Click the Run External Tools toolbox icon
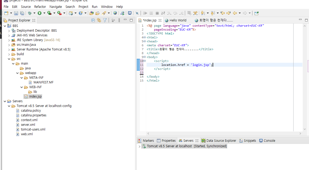Image resolution: width=309 pixels, height=170 pixels. [x=59, y=13]
